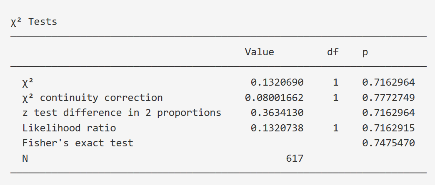
Task: Click Fisher's exact p-value 0.7475470
Action: tap(388, 143)
